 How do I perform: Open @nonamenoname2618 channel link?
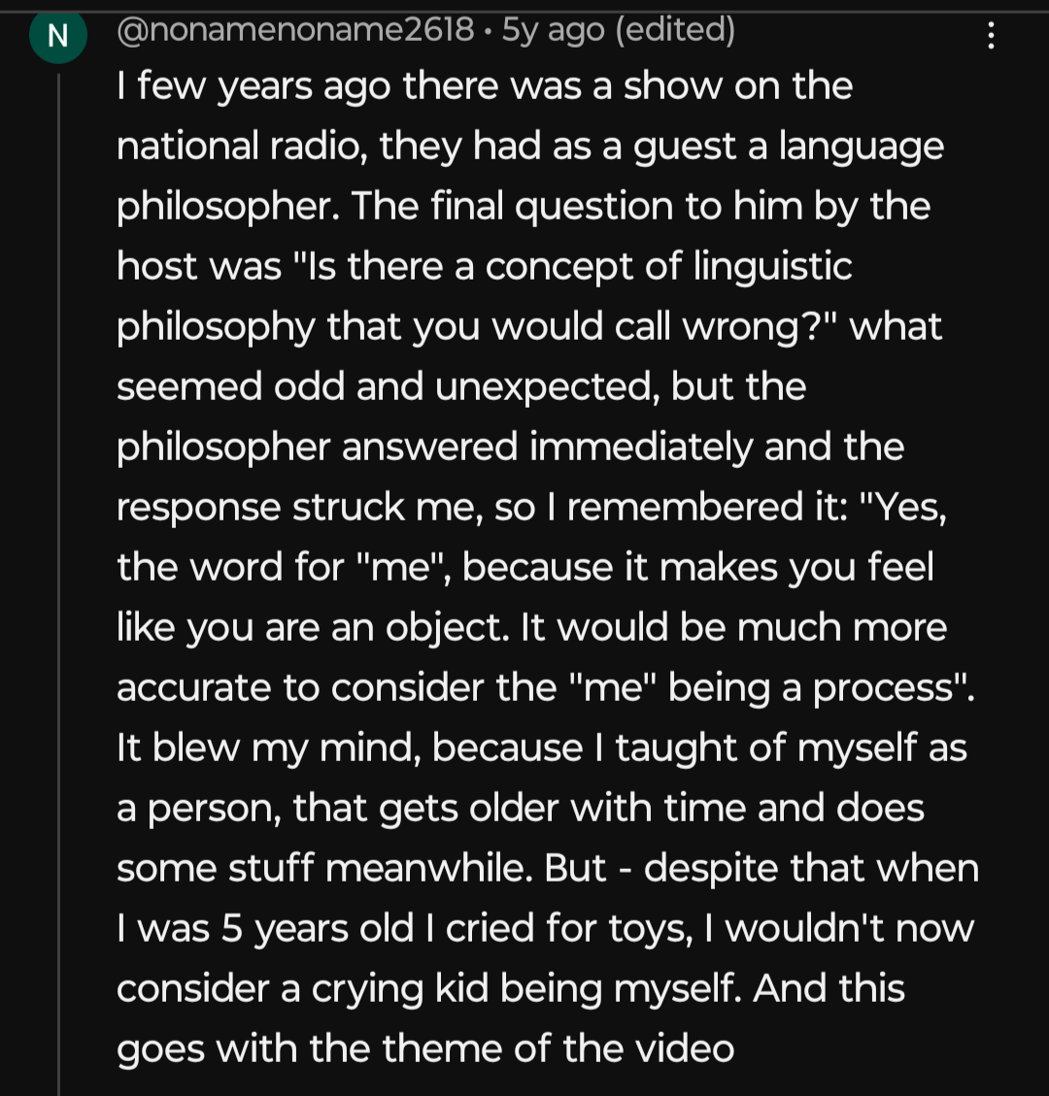(296, 30)
